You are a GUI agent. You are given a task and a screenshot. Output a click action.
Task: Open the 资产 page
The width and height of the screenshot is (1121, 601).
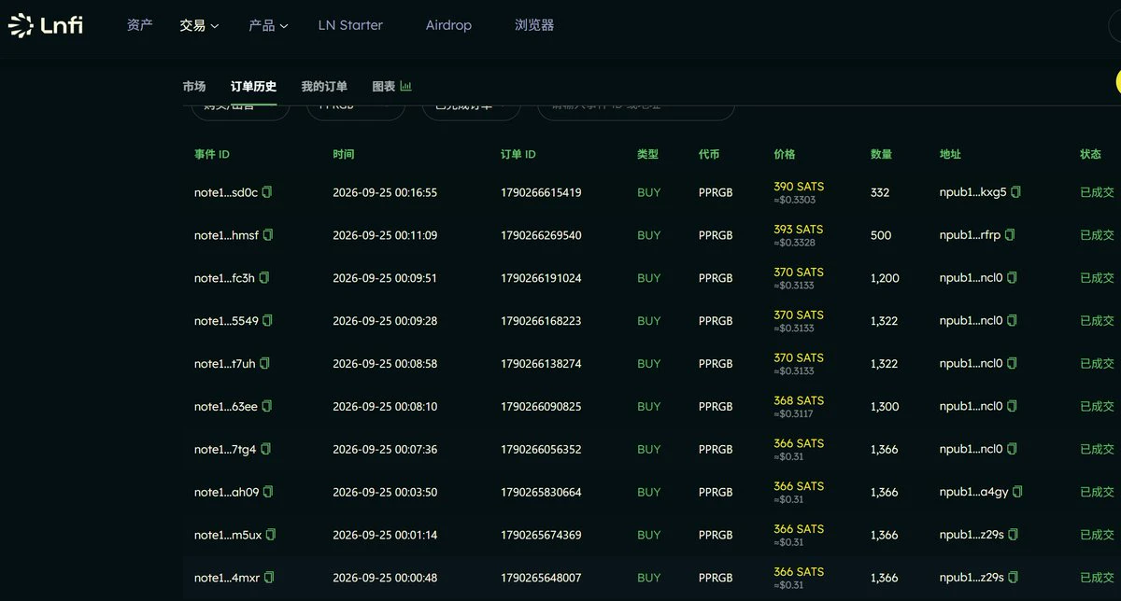[140, 25]
